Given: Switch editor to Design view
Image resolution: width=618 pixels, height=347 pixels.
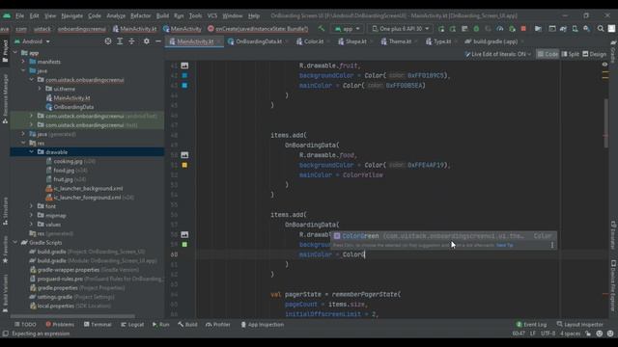Looking at the screenshot, I should pos(595,54).
